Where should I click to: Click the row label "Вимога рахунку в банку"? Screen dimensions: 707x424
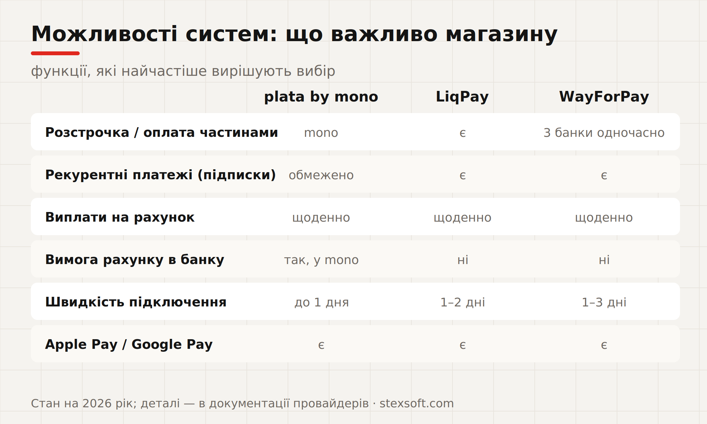(135, 260)
